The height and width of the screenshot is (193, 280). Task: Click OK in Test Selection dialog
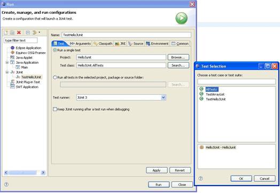[241, 179]
